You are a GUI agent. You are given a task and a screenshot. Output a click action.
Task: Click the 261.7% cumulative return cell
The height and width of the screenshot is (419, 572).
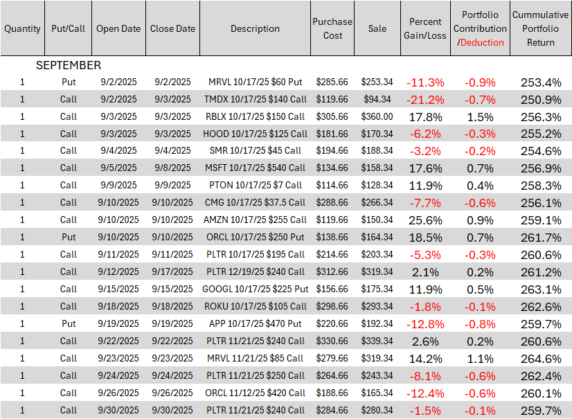click(541, 238)
